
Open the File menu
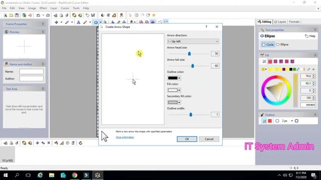(5, 8)
